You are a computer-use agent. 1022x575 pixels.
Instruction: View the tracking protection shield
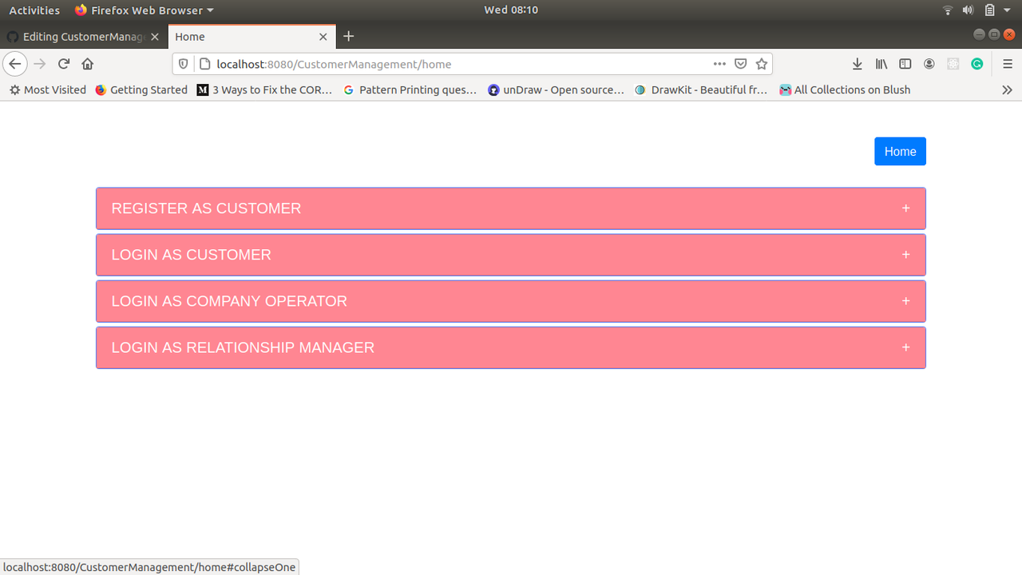183,64
